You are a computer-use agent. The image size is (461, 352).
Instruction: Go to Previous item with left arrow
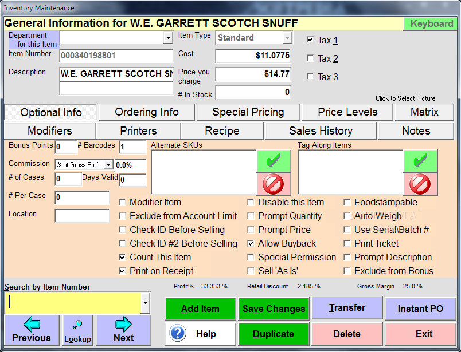(x=32, y=330)
